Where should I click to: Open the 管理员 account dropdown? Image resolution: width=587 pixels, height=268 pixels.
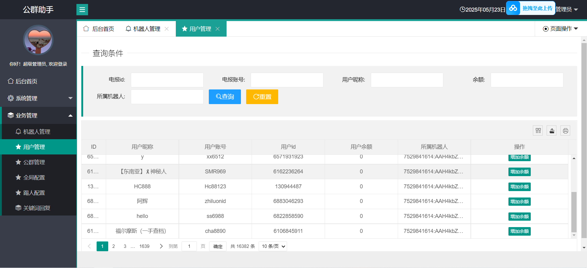point(567,9)
